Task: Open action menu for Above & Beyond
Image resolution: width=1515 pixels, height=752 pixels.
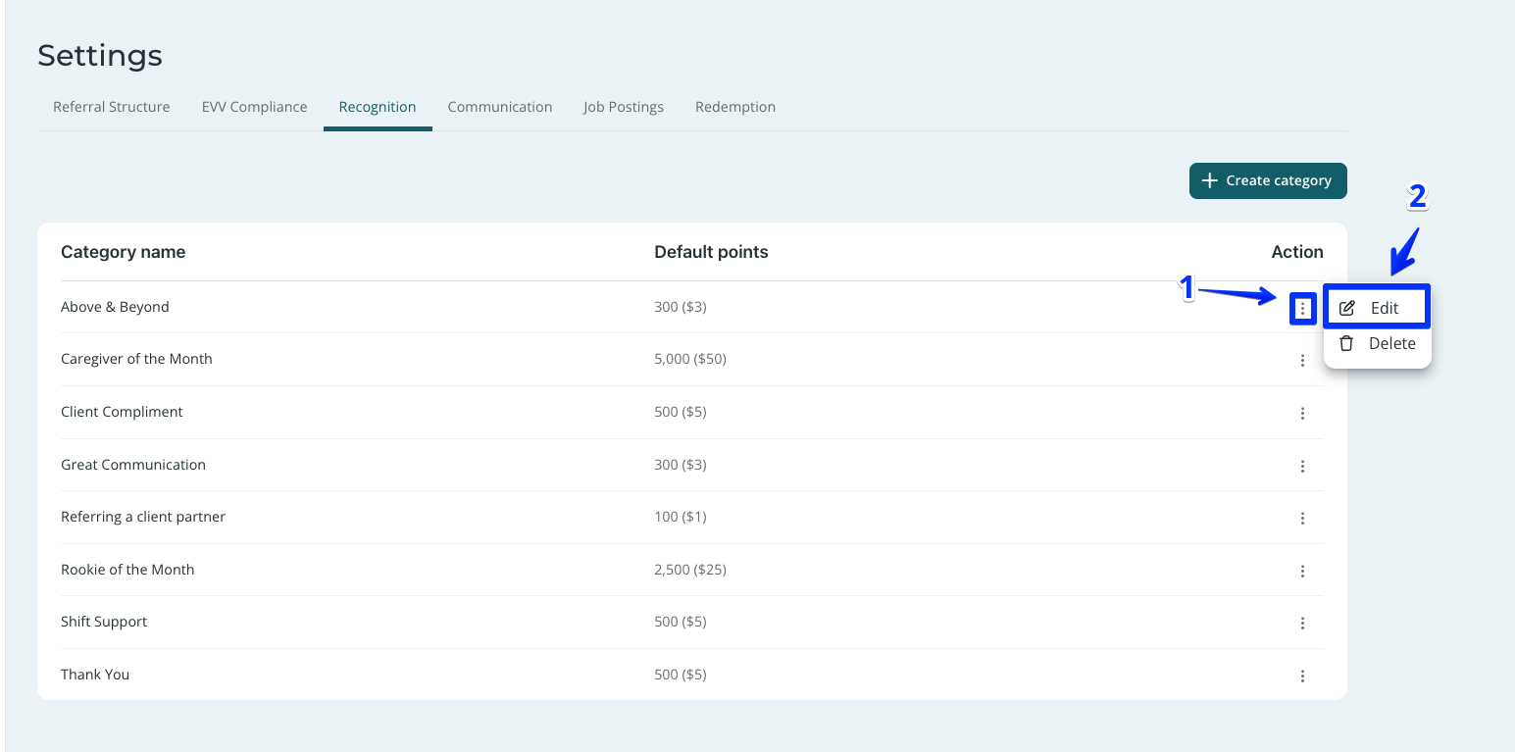Action: coord(1302,309)
